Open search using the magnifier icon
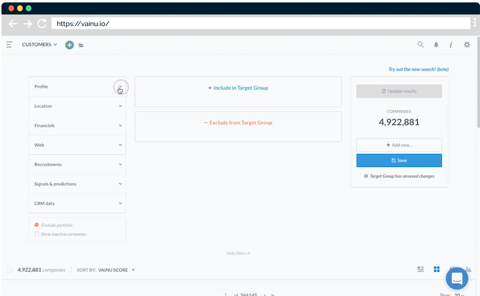Screen dimensions: 480x296 pyautogui.click(x=421, y=44)
